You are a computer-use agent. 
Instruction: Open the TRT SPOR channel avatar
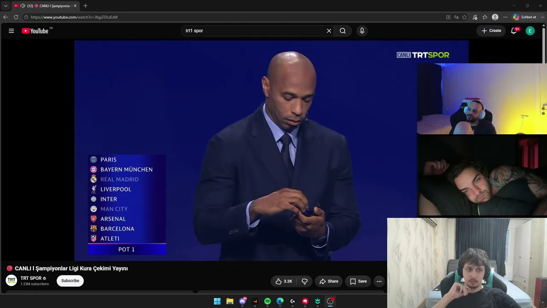point(12,281)
